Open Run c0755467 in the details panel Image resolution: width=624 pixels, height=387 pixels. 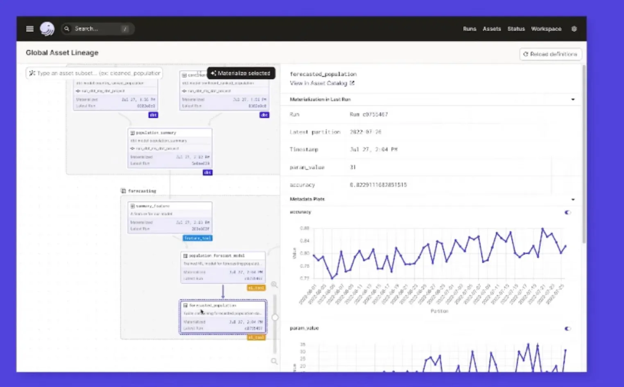[369, 115]
